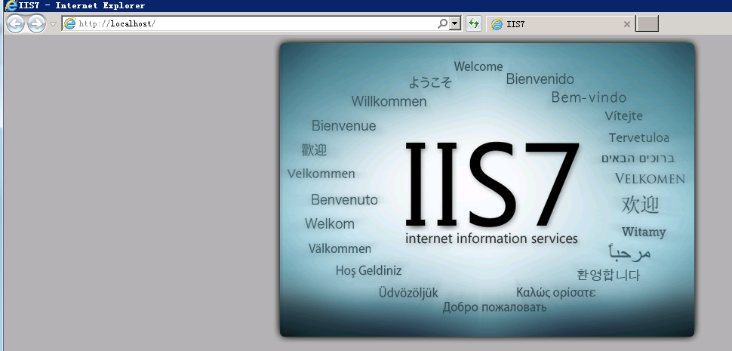Open the recent pages dropdown arrow

(x=53, y=24)
